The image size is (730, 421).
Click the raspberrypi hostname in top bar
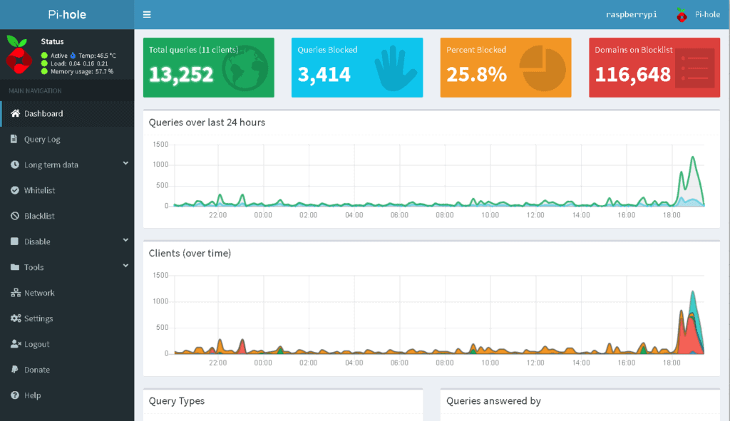(x=631, y=14)
